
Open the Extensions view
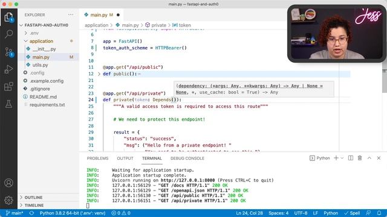8,87
